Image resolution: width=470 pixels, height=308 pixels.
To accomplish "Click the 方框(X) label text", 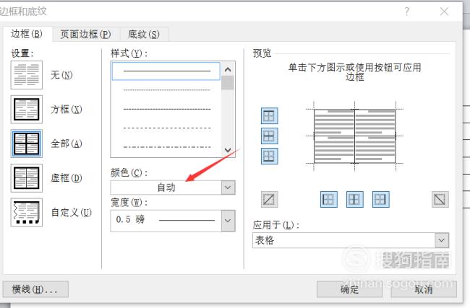I will 67,110.
